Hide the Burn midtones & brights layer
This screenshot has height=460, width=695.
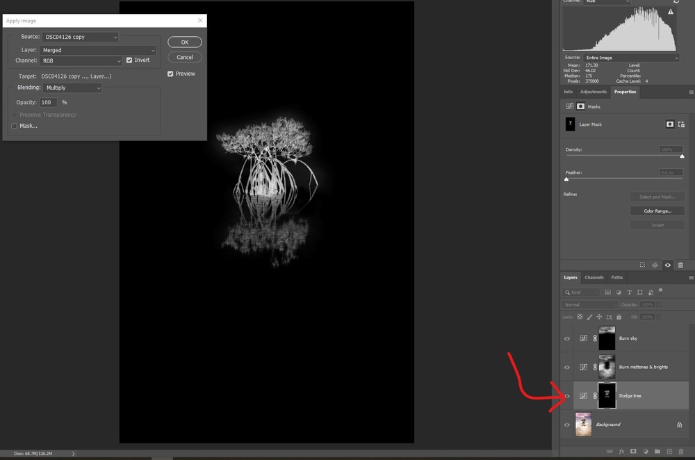[x=567, y=368]
